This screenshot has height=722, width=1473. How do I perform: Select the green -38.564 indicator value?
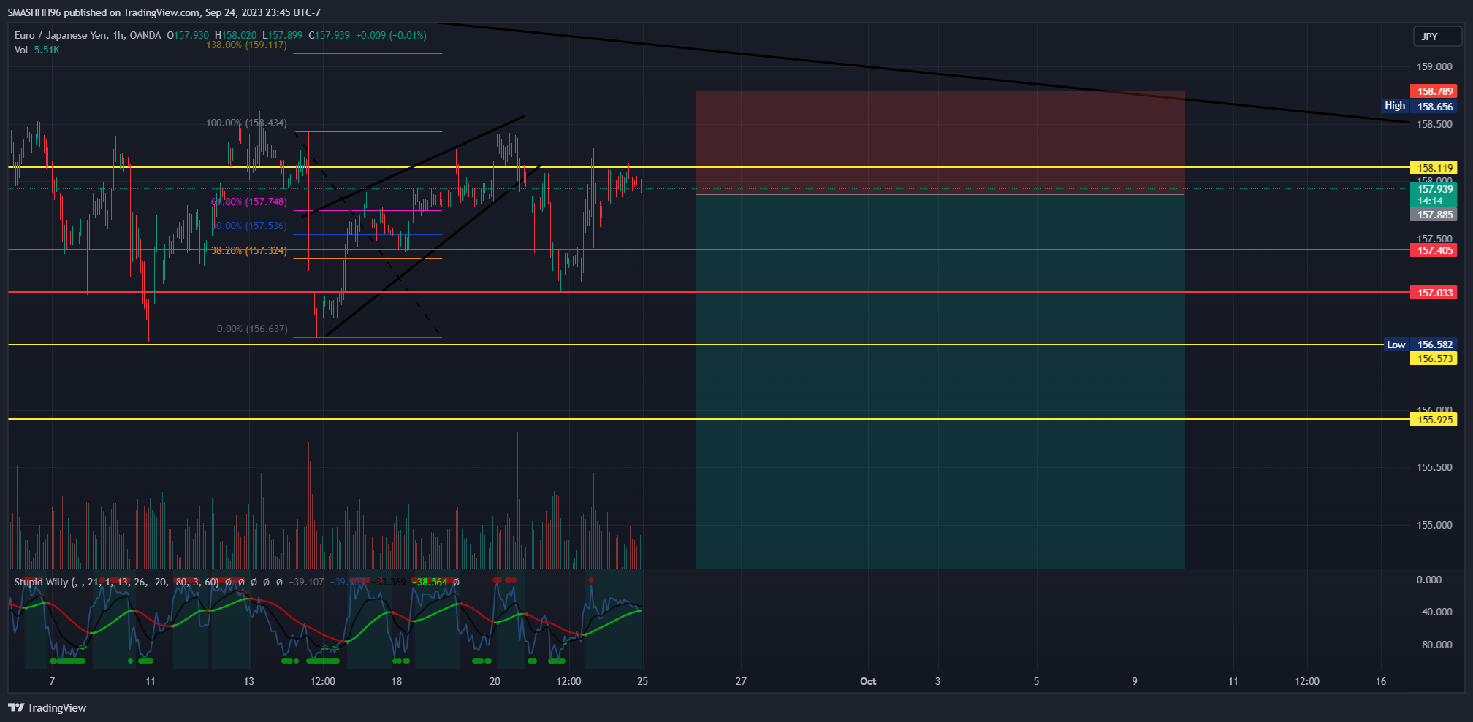(x=430, y=582)
